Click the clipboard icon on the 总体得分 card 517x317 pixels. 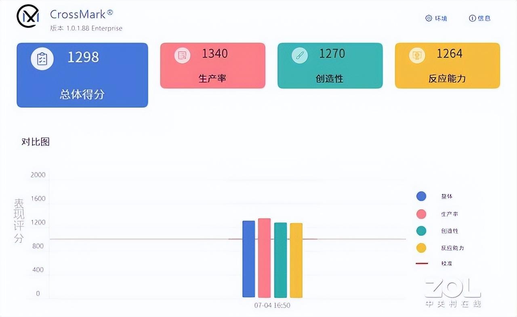(x=42, y=58)
